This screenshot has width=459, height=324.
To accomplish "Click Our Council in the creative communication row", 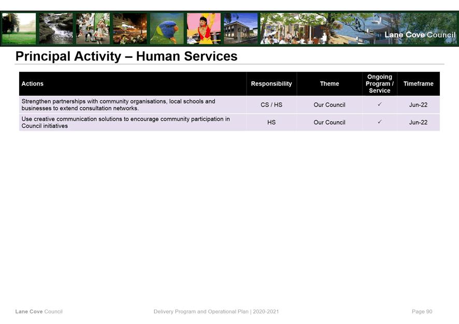I will point(329,122).
